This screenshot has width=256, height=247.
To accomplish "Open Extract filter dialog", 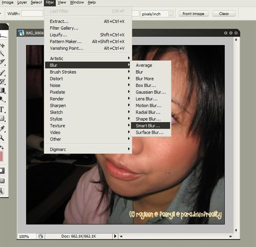I will click(88, 21).
